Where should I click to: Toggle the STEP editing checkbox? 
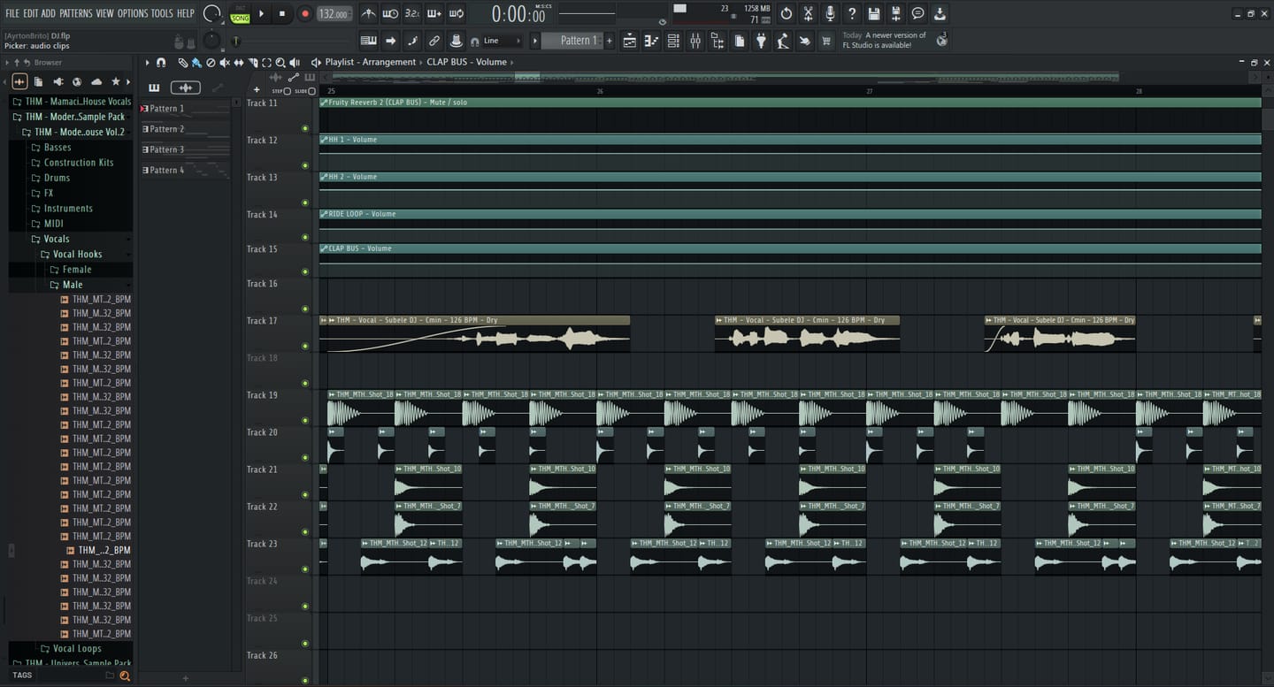[x=288, y=91]
